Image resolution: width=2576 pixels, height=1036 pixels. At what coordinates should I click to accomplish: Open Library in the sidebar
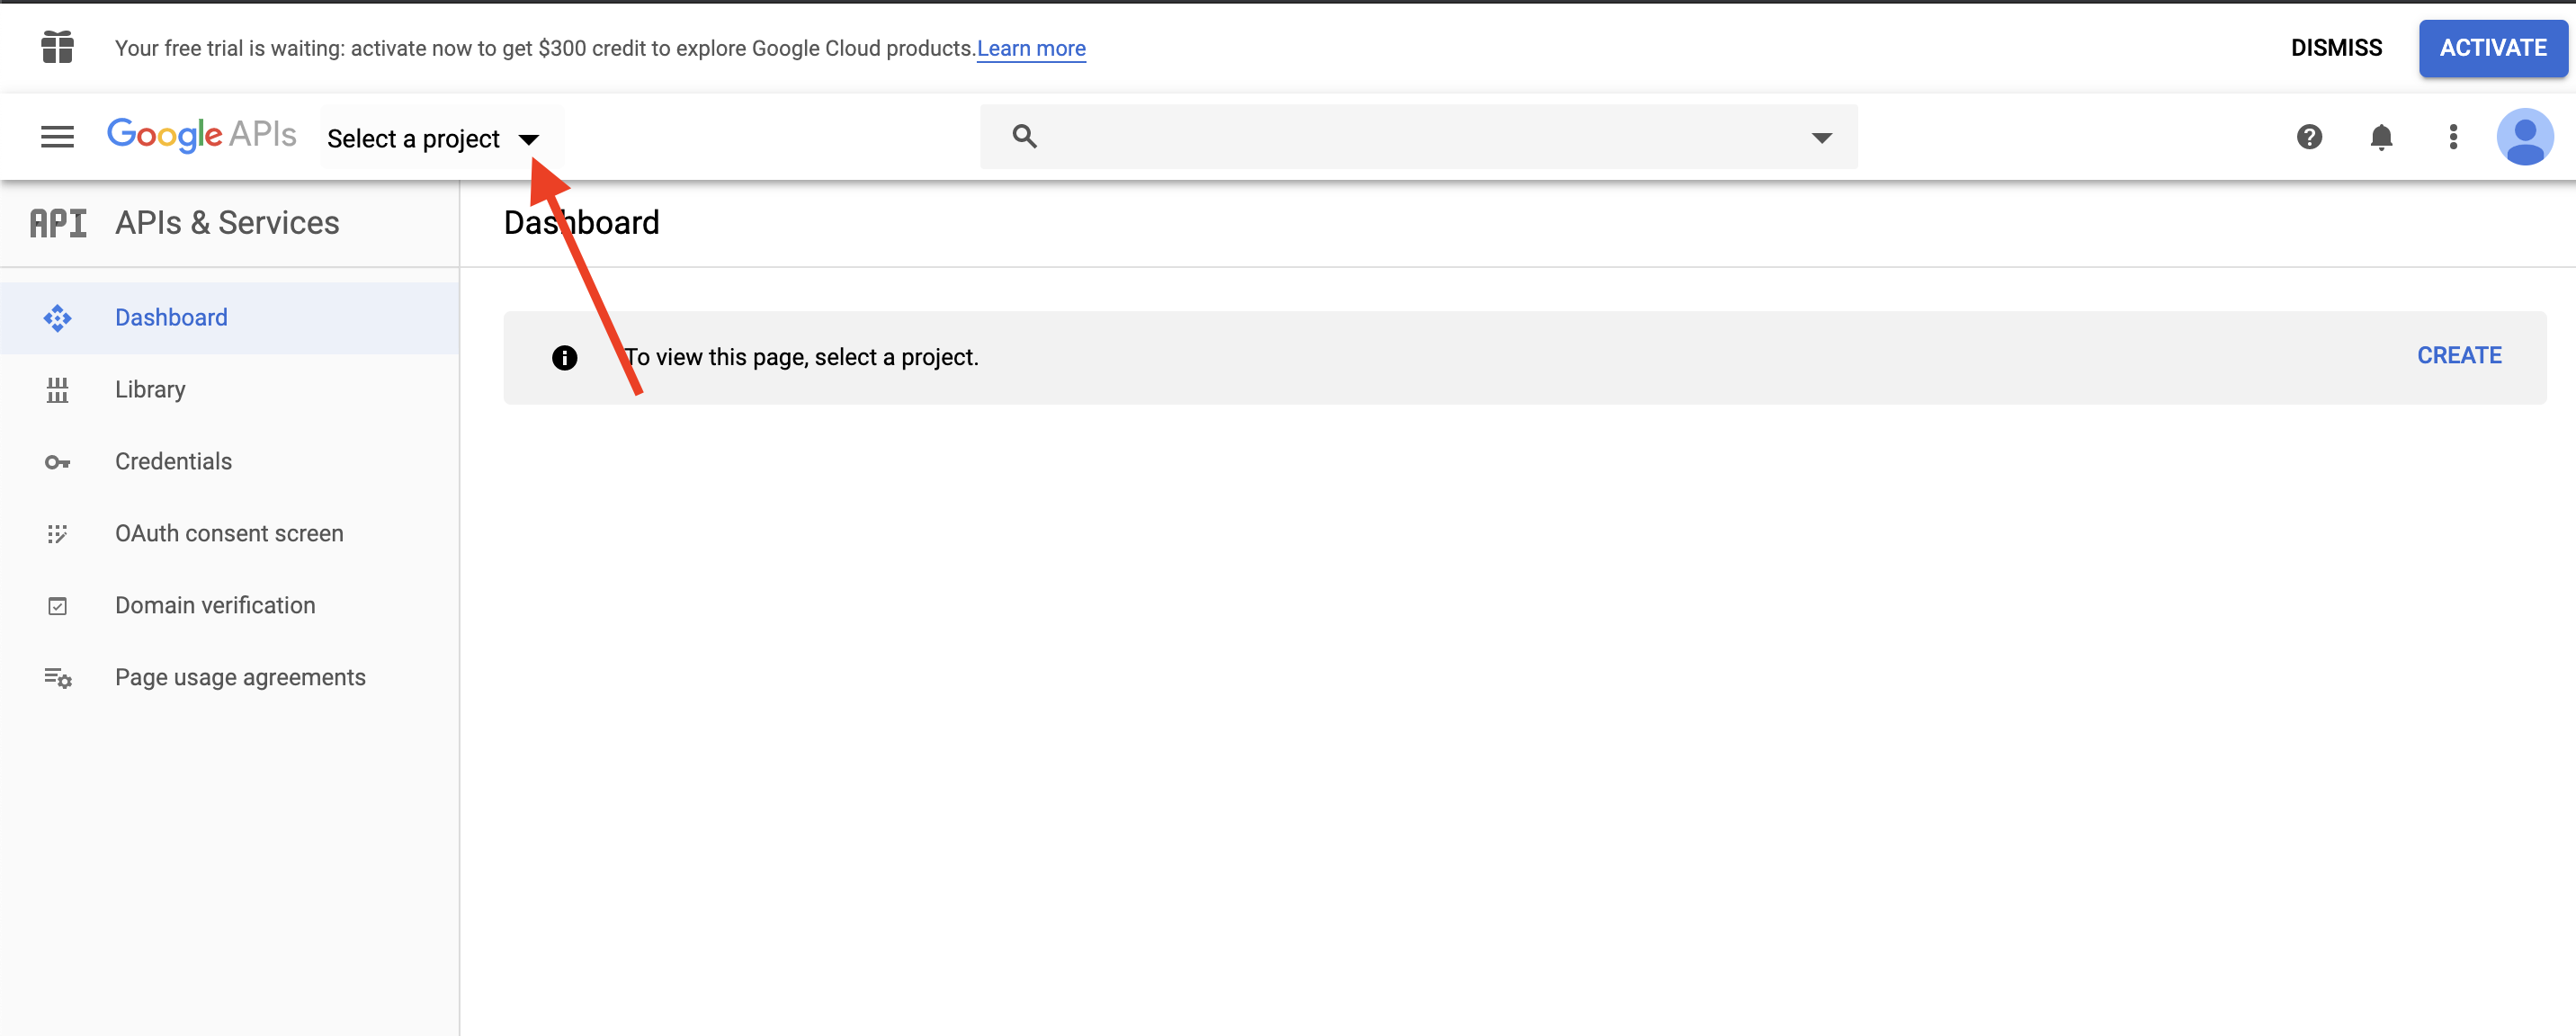click(x=150, y=390)
